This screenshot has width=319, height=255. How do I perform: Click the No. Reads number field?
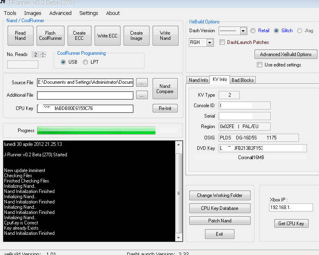pos(36,54)
